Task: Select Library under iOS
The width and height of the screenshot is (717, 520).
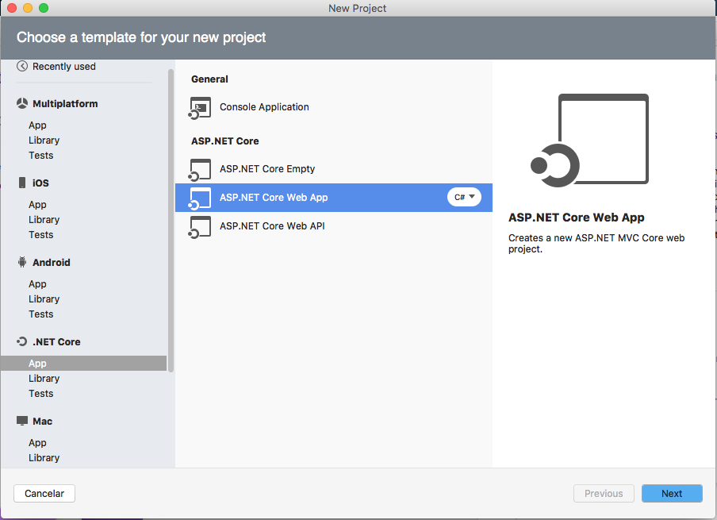Action: click(44, 219)
